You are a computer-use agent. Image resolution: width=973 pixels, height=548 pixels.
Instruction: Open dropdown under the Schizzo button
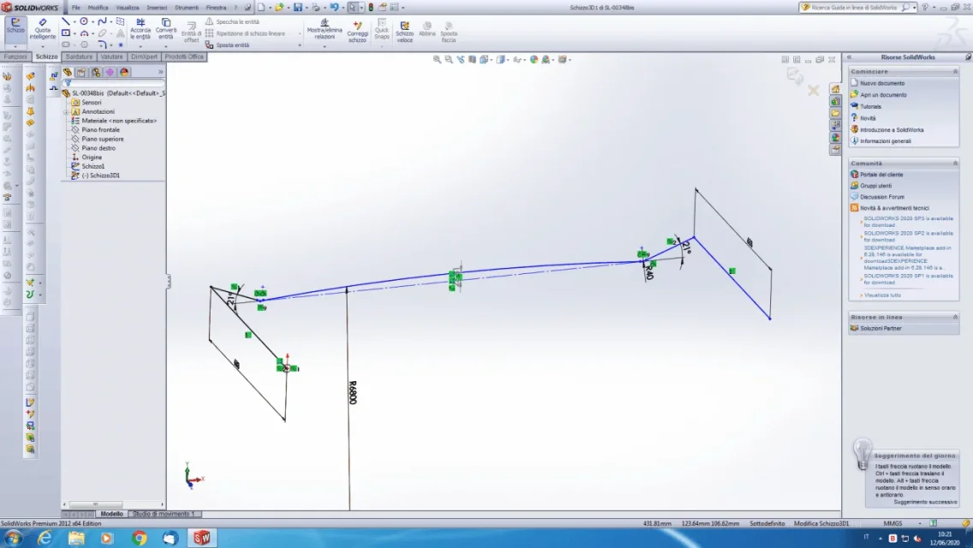(15, 46)
